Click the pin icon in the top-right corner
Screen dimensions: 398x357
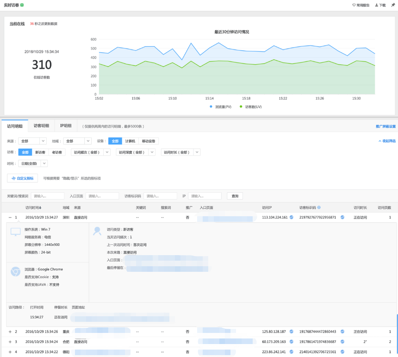[x=393, y=5]
